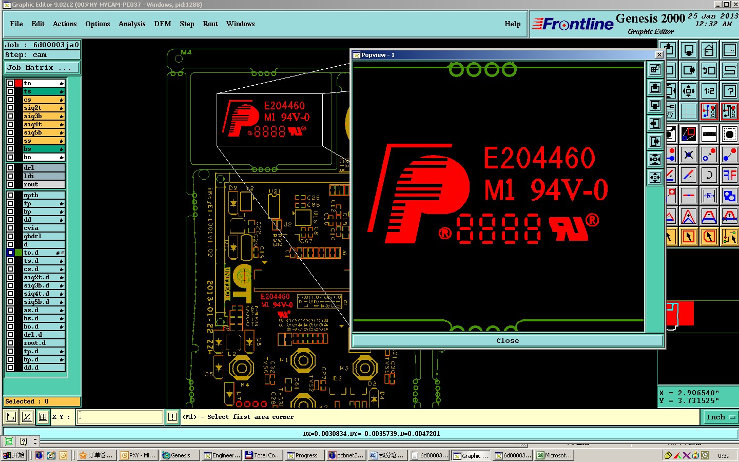
Task: Click Popview pan up icon
Action: coord(655,87)
